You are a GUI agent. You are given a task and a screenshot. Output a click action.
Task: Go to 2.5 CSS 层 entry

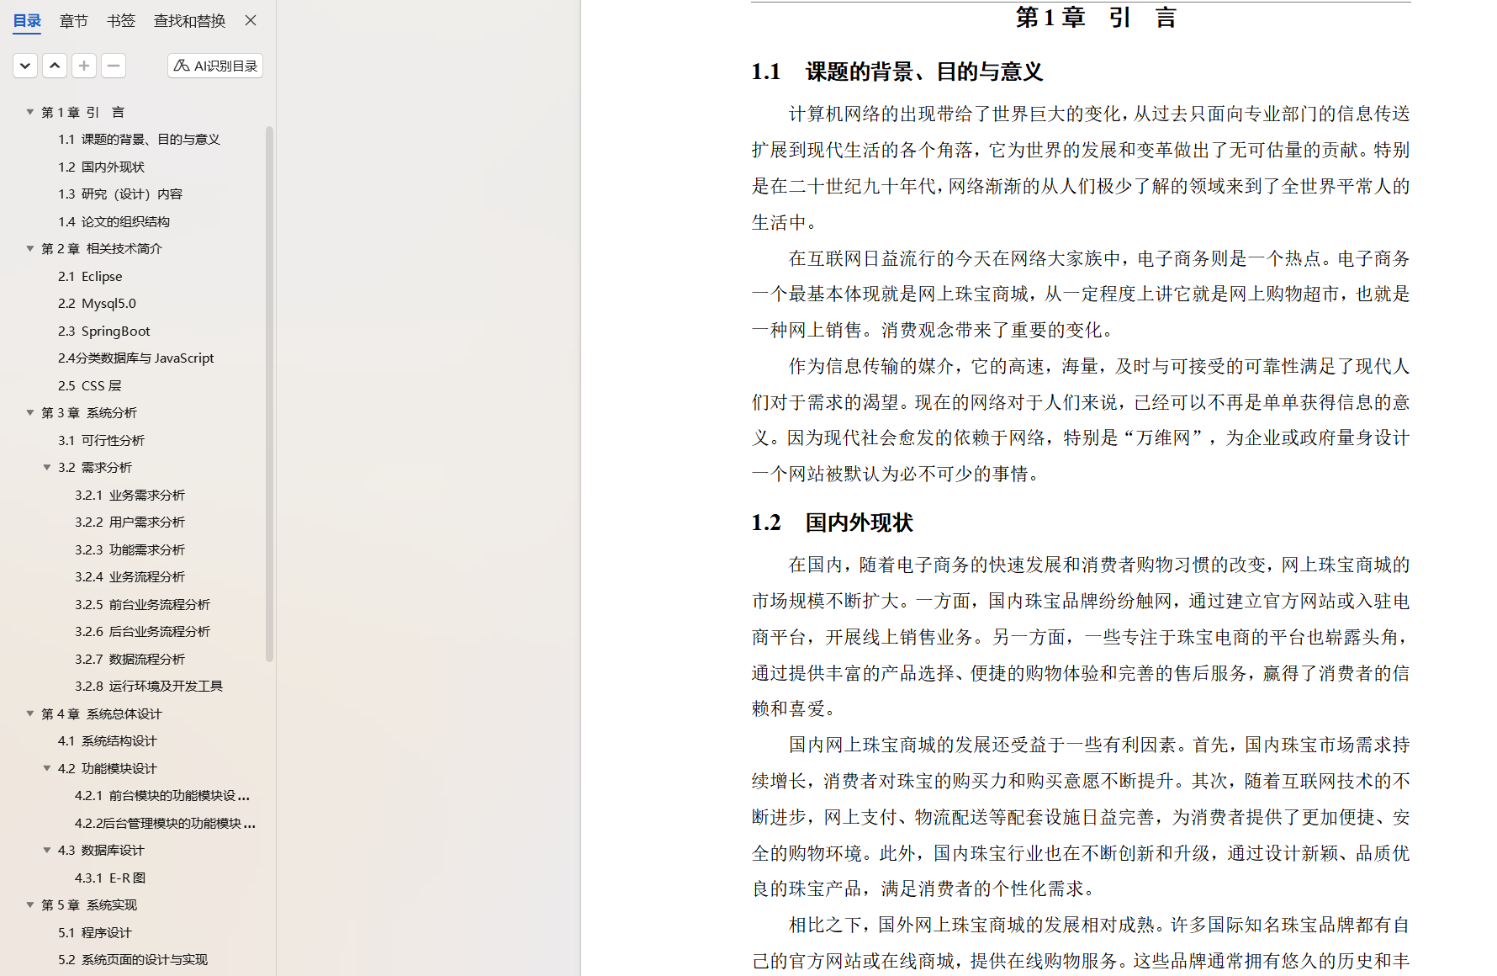(89, 386)
